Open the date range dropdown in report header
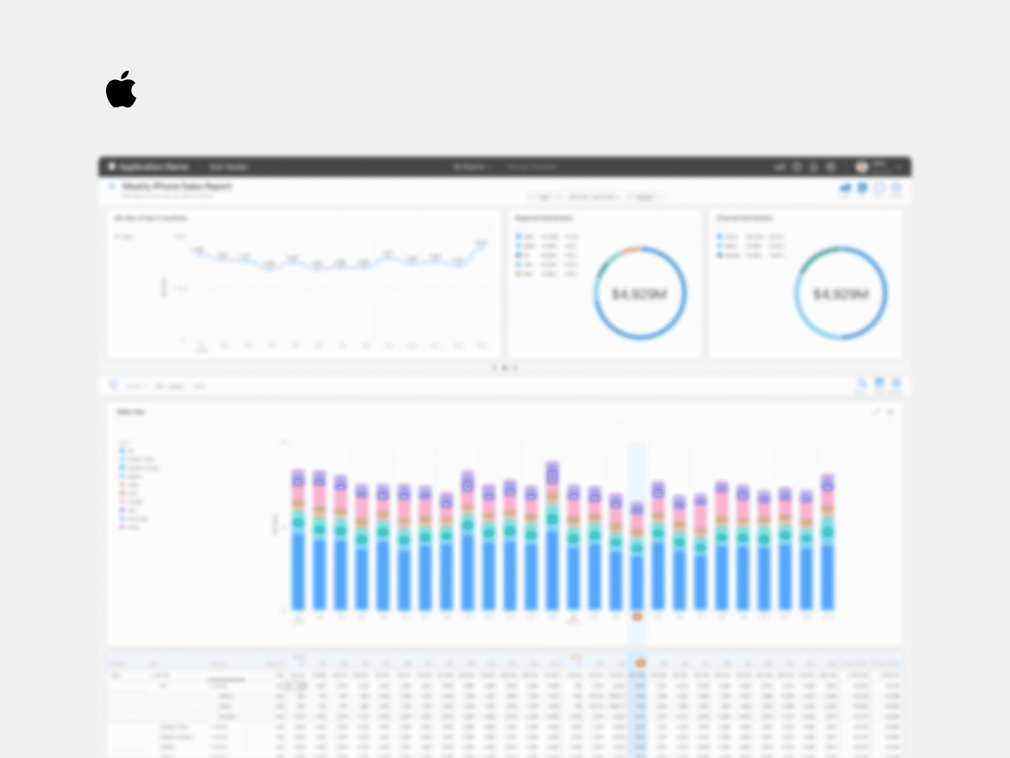Image resolution: width=1010 pixels, height=758 pixels. pos(594,197)
